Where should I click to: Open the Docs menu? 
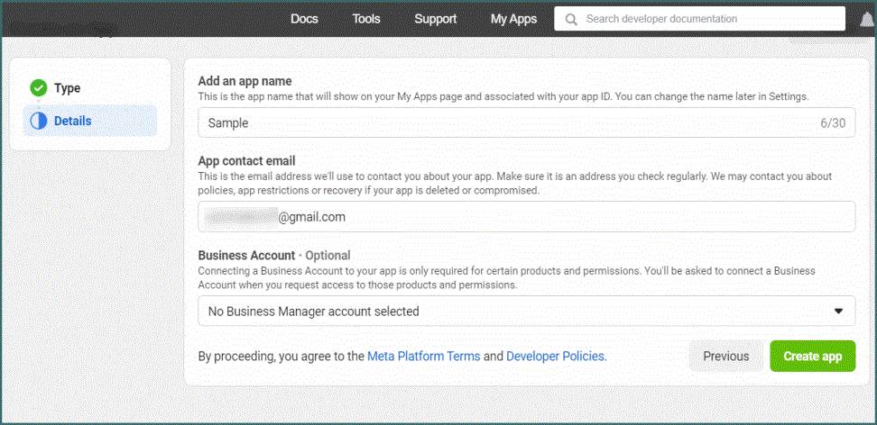coord(304,19)
